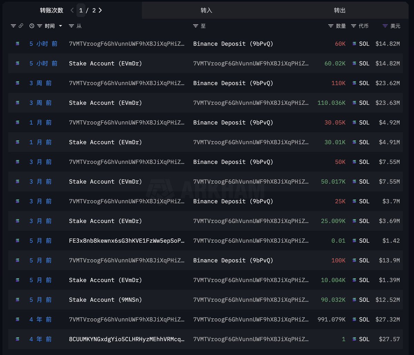This screenshot has width=414, height=355.
Task: Click SOL token icon in $27.32M row
Action: [354, 319]
